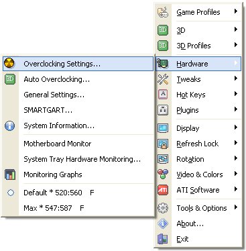Image resolution: width=246 pixels, height=251 pixels.
Task: Click the green 3D Profiles icon
Action: [x=163, y=46]
